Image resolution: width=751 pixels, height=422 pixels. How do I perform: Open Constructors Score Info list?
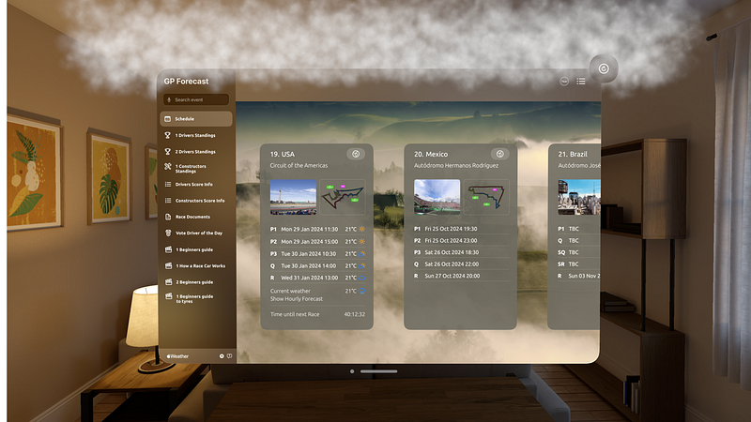tap(196, 201)
